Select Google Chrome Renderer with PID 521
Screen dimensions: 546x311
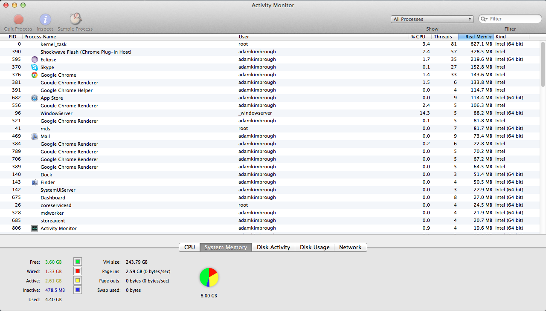click(x=273, y=121)
